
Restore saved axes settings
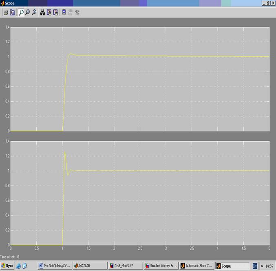[x=55, y=13]
